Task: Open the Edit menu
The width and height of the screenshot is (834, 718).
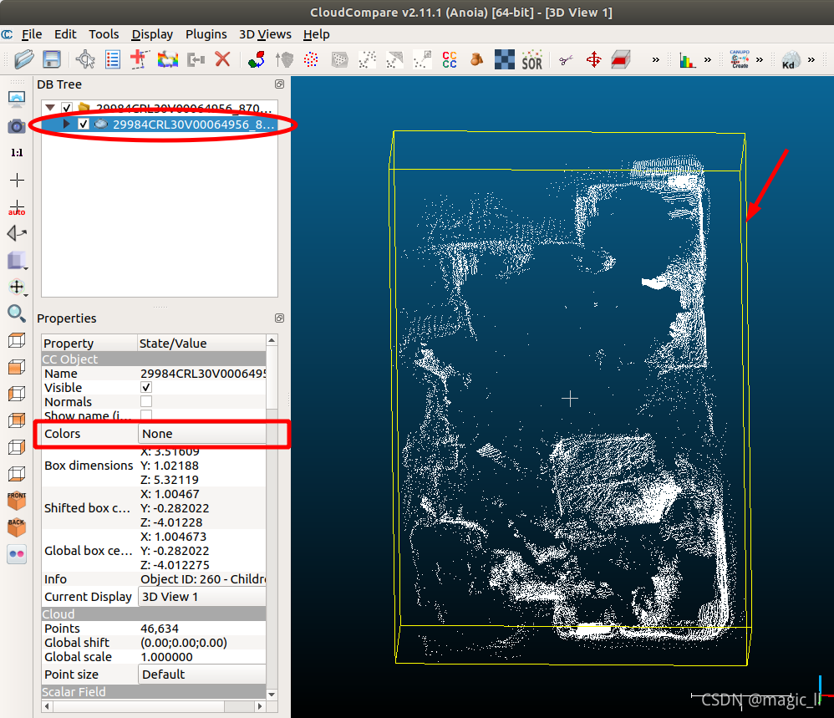Action: pyautogui.click(x=65, y=34)
